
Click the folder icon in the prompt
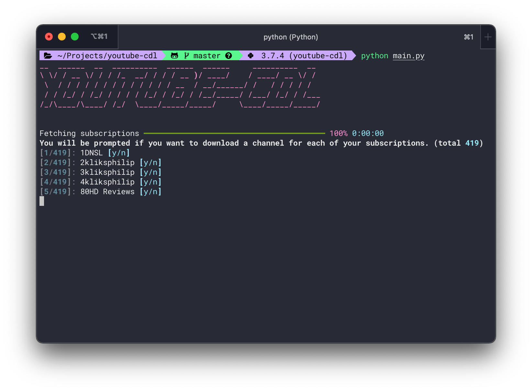[48, 55]
